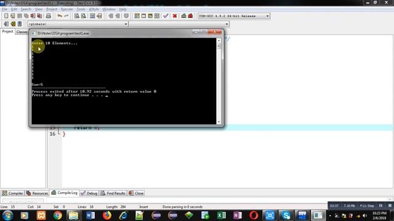Image resolution: width=394 pixels, height=221 pixels.
Task: Switch to the Debug bottom tab
Action: click(89, 193)
